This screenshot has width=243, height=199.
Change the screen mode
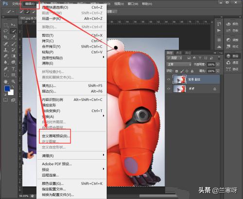[x=13, y=100]
